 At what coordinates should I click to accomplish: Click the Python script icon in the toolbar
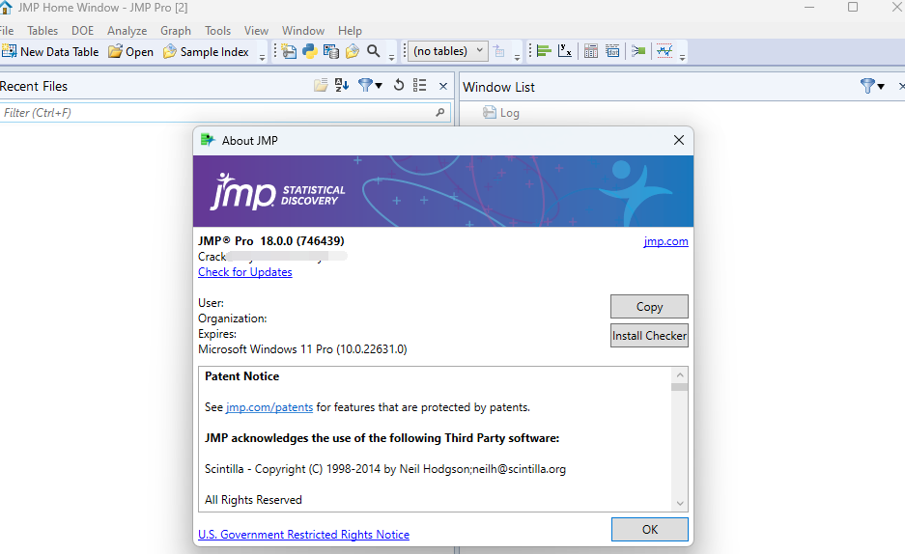click(x=310, y=51)
